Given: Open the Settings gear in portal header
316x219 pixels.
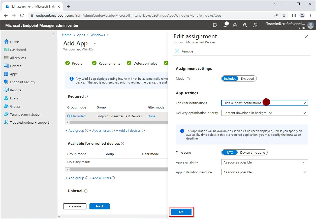Looking at the screenshot, I should [x=235, y=25].
